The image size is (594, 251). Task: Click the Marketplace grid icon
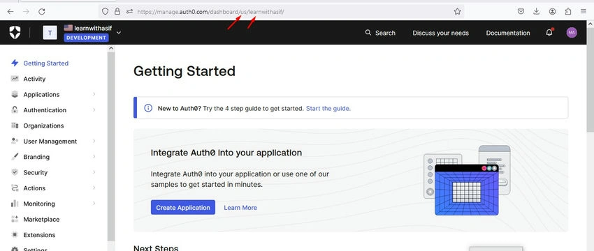15,219
